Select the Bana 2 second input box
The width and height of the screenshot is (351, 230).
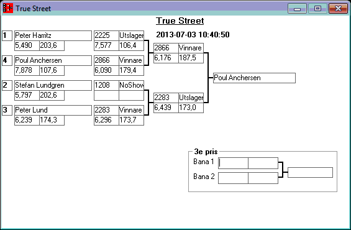(263, 178)
